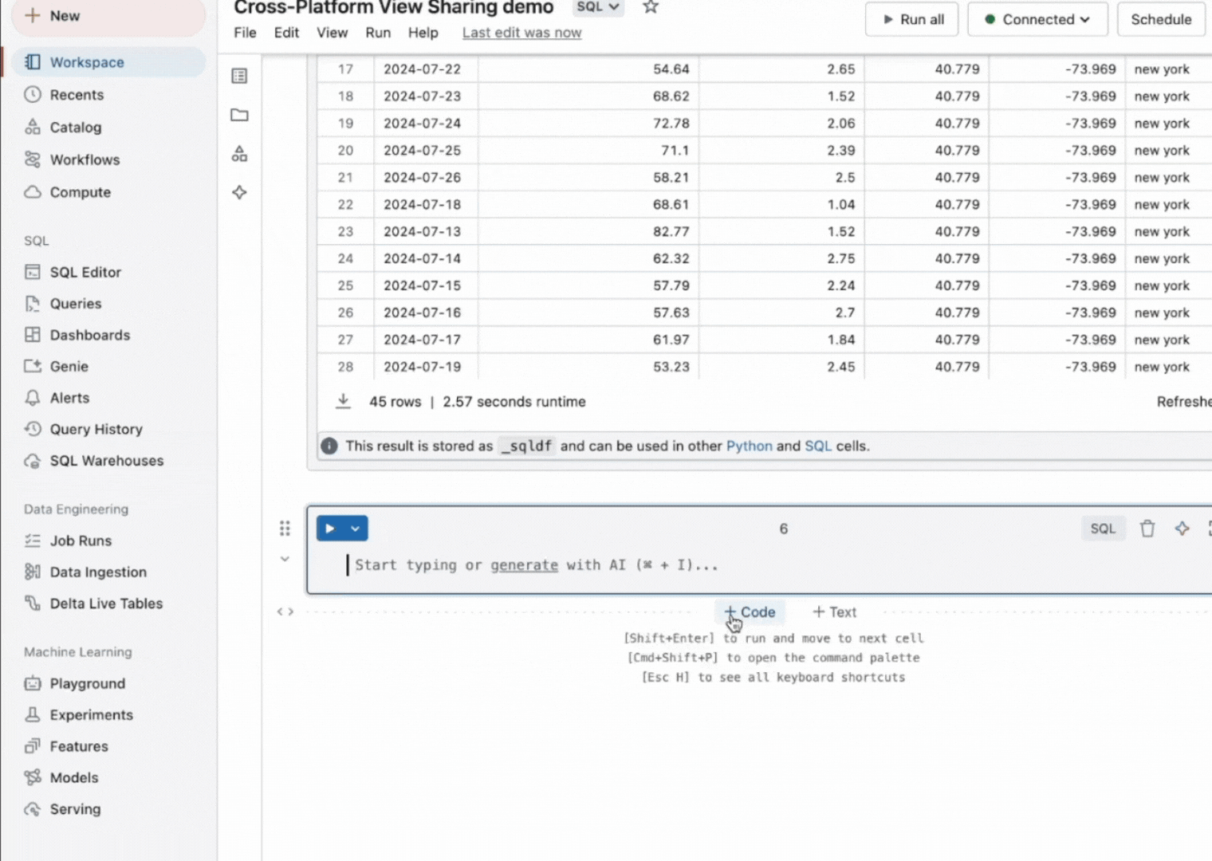1212x861 pixels.
Task: Open the run options dropdown arrow
Action: (356, 529)
